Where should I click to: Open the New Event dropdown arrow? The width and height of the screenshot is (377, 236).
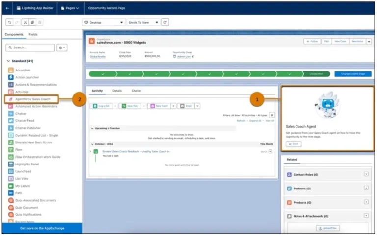coord(173,106)
